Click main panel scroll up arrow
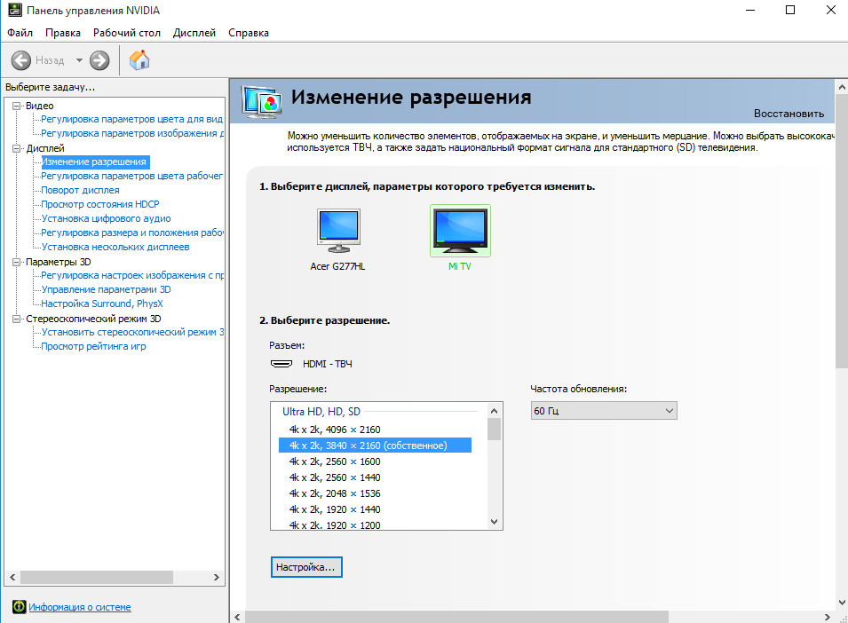848x623 pixels. (x=842, y=86)
